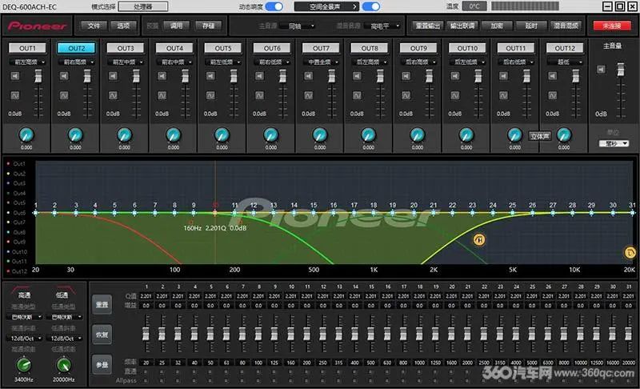Click the 调用 recall preset button
This screenshot has height=389, width=640.
[x=176, y=26]
